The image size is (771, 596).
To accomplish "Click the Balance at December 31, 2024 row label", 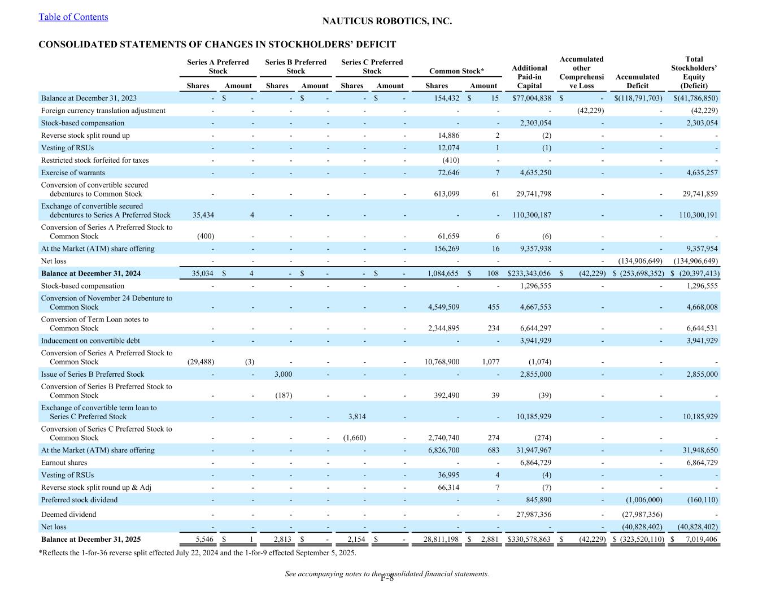I will pos(90,273).
